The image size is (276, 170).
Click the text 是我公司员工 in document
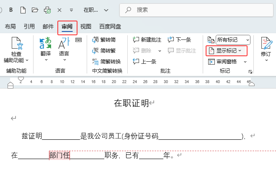click(101, 136)
